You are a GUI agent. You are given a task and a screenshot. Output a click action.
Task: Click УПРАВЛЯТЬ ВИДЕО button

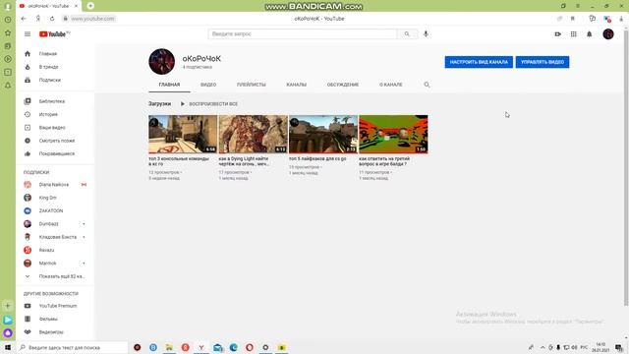click(543, 62)
